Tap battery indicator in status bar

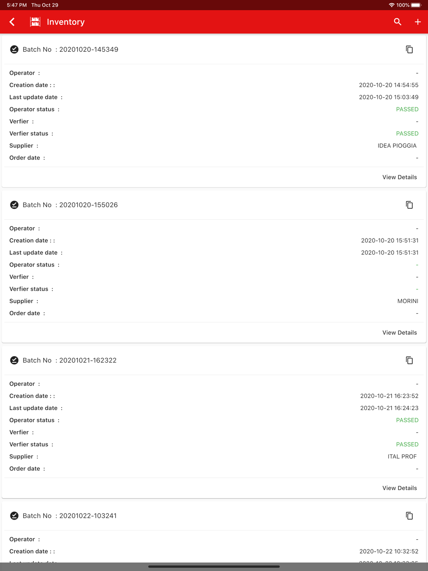coord(416,5)
